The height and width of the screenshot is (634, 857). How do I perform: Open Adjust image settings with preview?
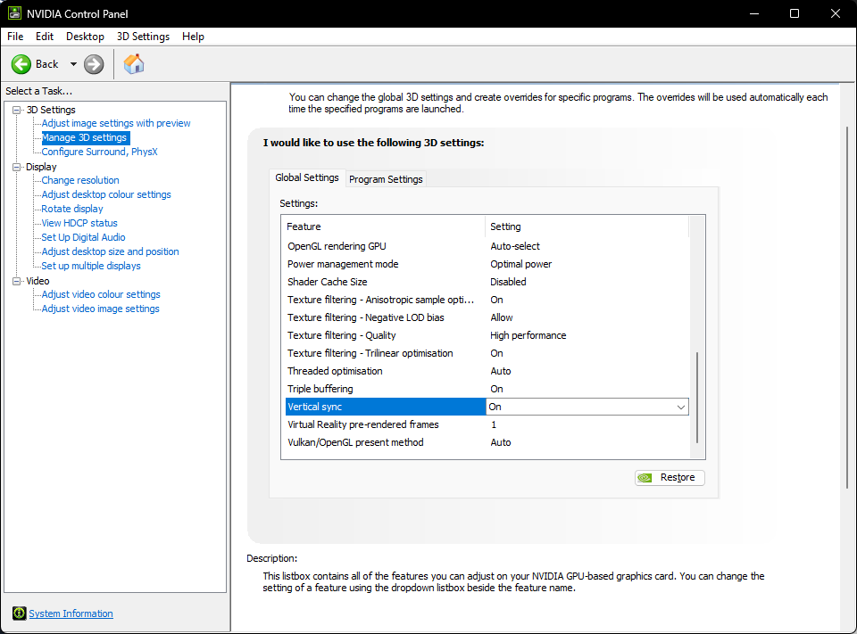(116, 123)
